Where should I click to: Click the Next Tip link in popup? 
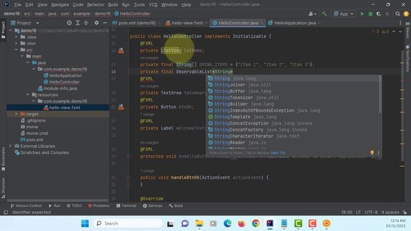pyautogui.click(x=277, y=153)
